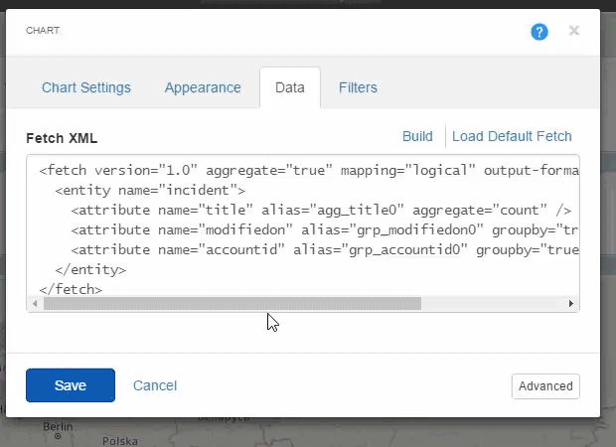616x447 pixels.
Task: Open the Advanced options button
Action: pyautogui.click(x=545, y=386)
